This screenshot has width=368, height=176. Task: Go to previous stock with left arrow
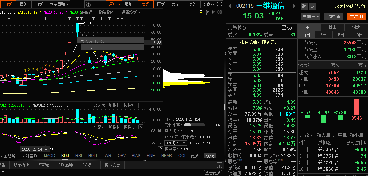pos(230,6)
